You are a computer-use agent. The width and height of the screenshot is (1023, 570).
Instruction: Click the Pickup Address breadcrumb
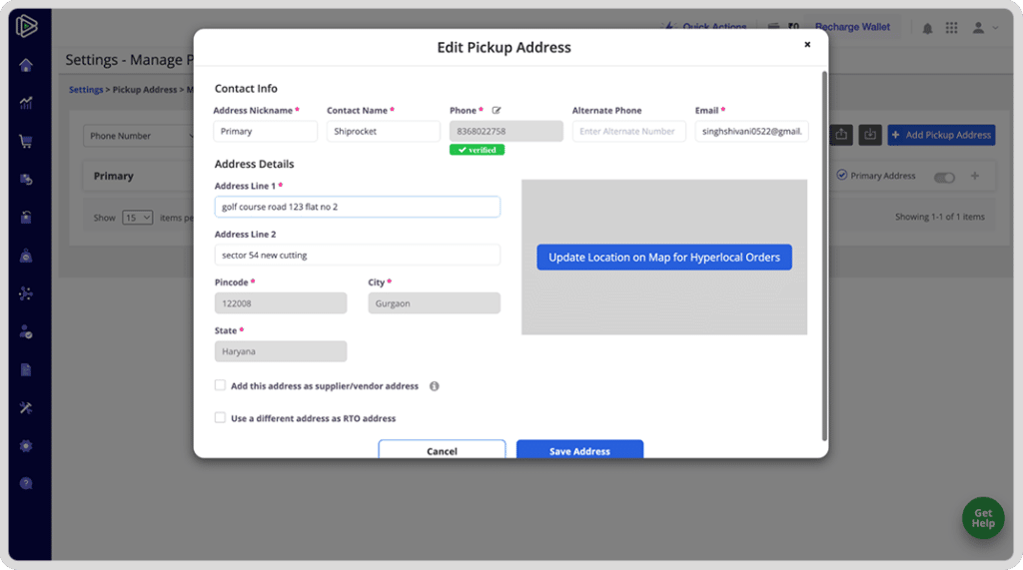click(145, 90)
